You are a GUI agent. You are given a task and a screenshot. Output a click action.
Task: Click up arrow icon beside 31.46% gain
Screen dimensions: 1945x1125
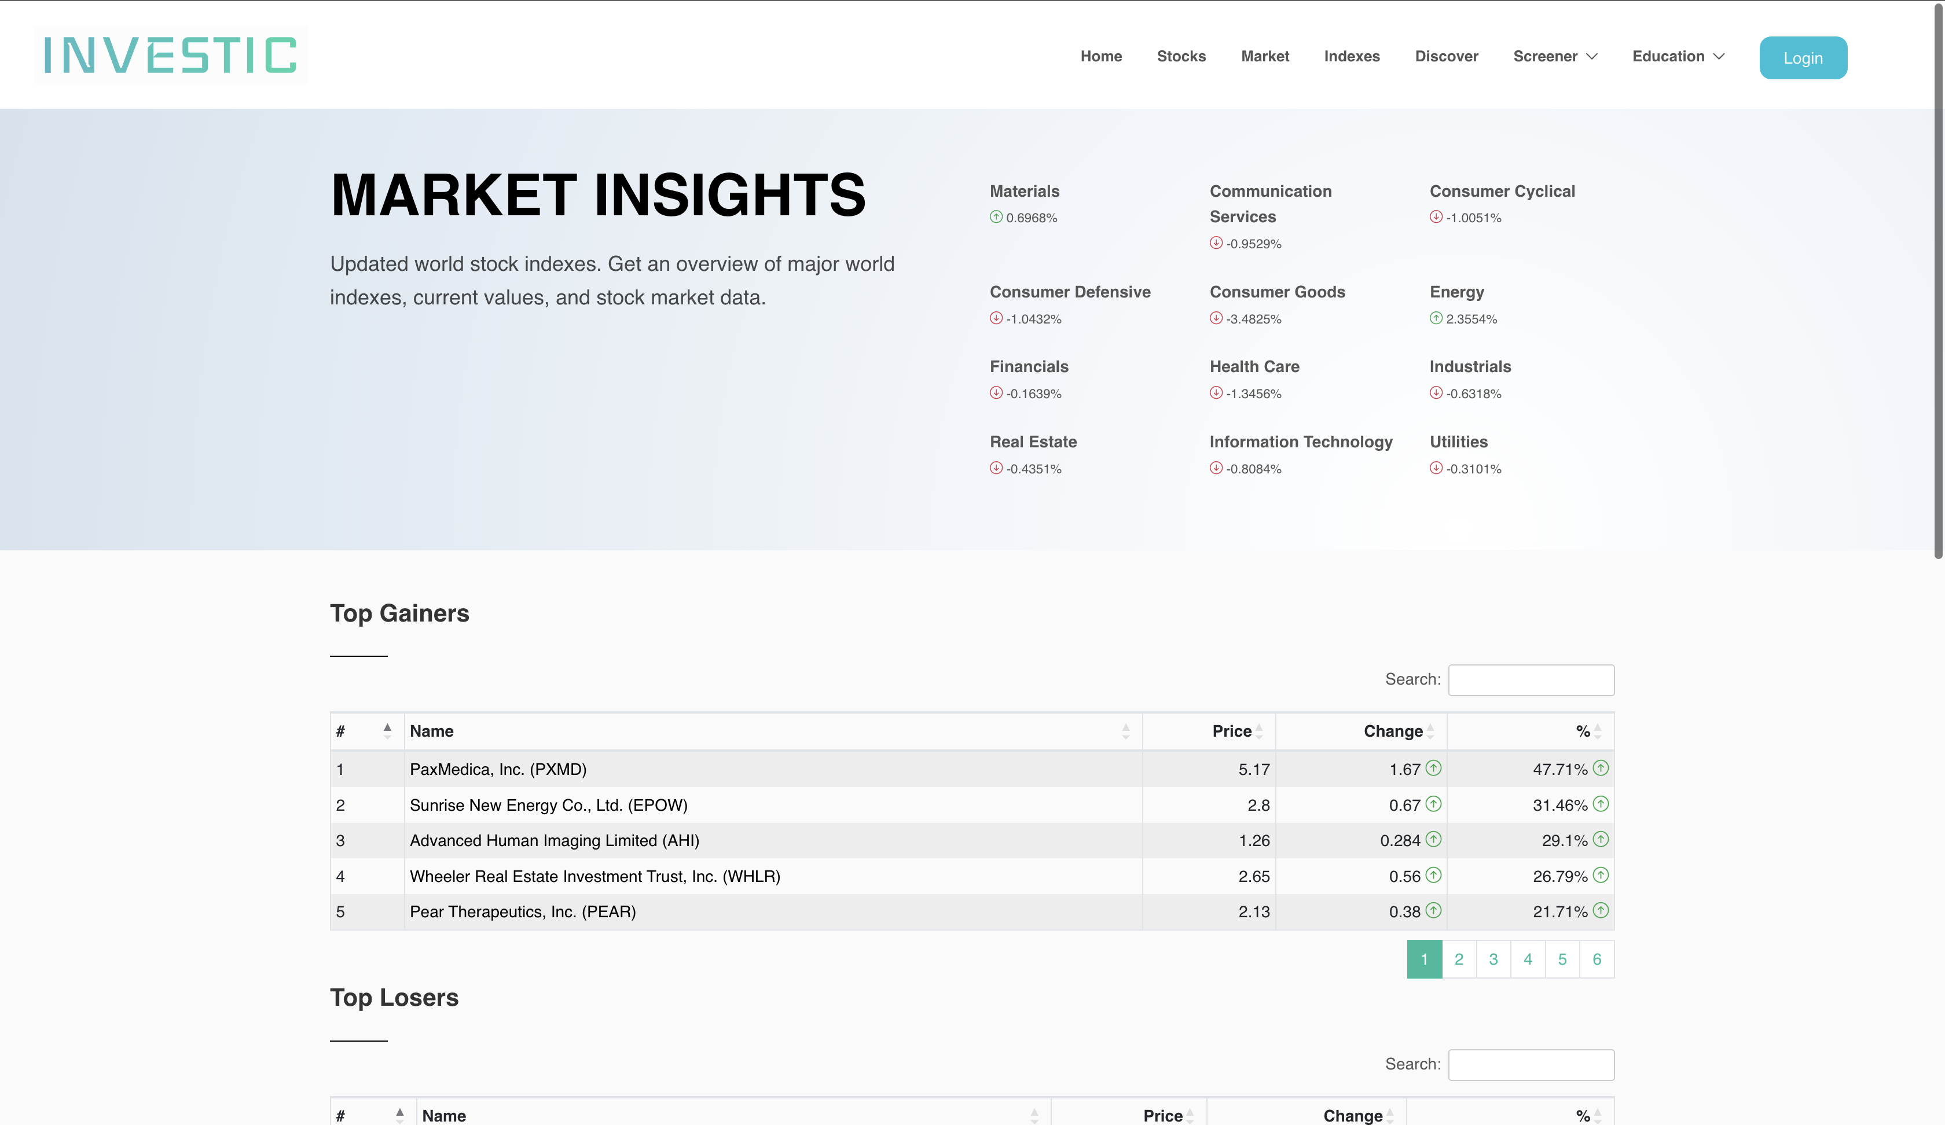coord(1601,804)
